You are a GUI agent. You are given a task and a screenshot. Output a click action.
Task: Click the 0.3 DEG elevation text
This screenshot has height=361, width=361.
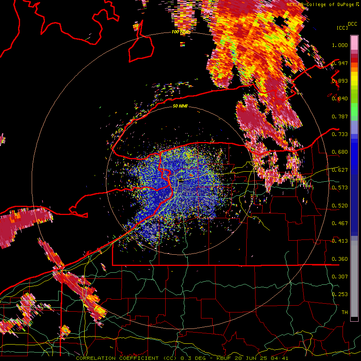(193, 358)
